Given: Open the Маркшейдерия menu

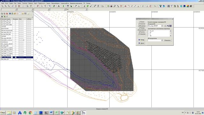Looking at the screenshot, I should [55, 3].
